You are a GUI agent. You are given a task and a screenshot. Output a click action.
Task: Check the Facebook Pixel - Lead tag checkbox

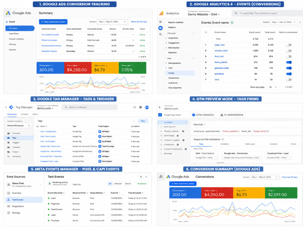click(38, 161)
